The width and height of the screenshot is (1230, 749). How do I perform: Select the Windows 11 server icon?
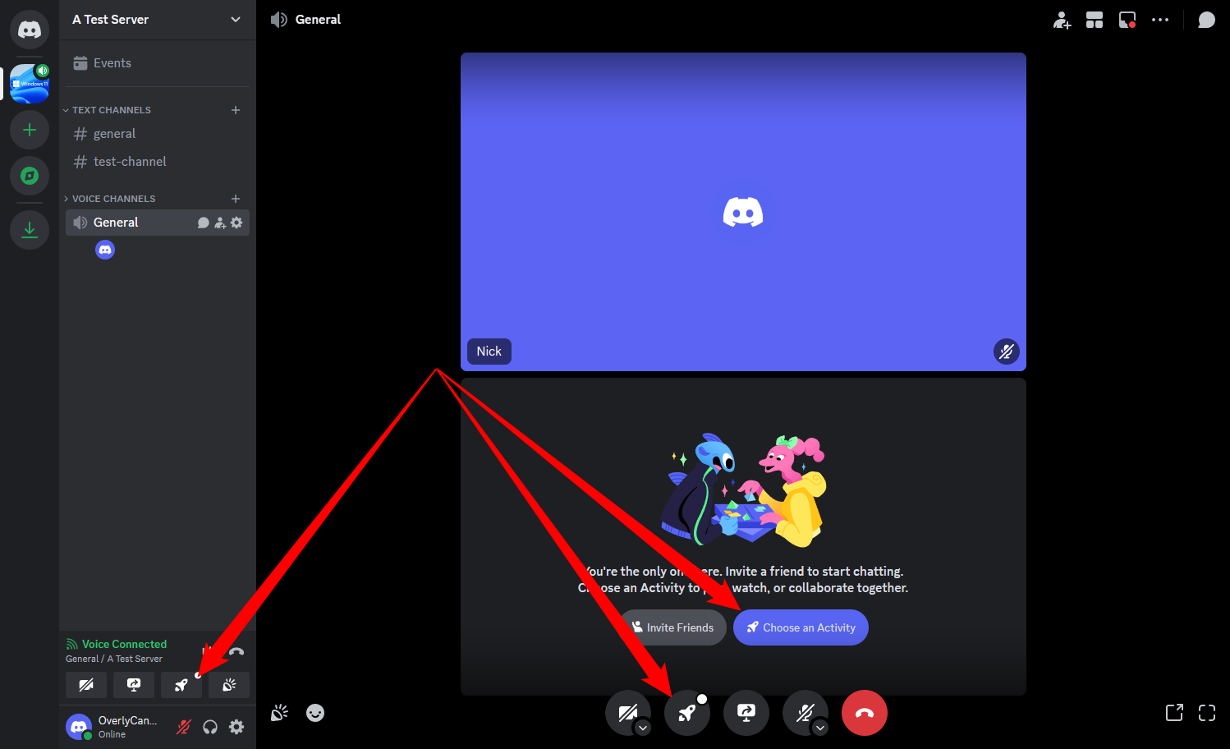tap(30, 83)
